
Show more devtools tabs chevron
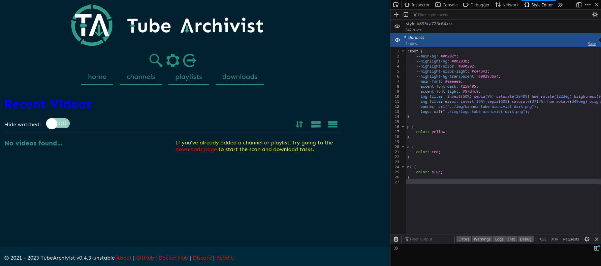tap(560, 5)
